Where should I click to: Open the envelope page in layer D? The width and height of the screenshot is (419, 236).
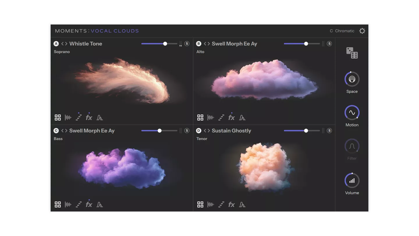coord(242,205)
